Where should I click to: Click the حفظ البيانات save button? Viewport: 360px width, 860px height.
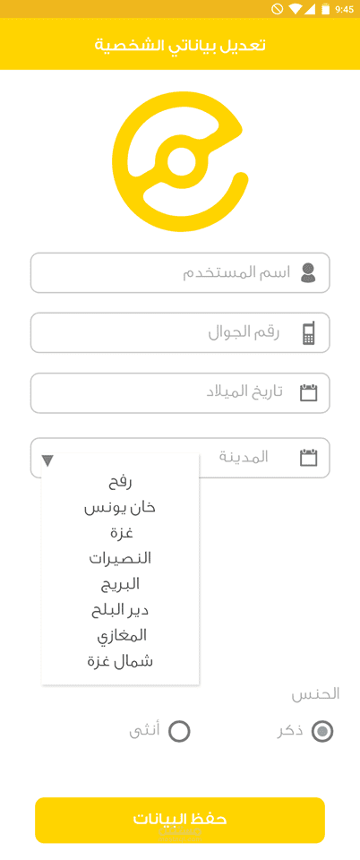180,820
